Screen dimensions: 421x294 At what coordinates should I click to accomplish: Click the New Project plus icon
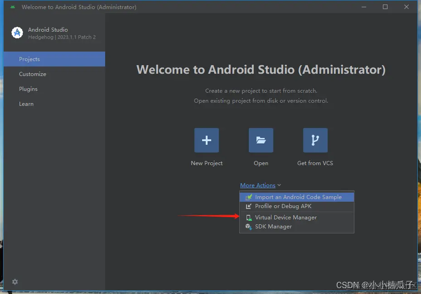click(x=207, y=140)
